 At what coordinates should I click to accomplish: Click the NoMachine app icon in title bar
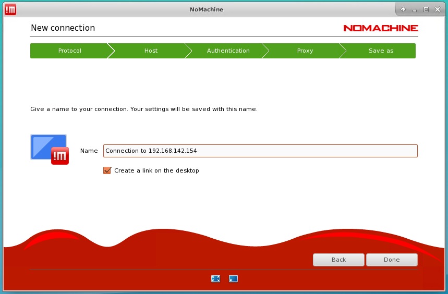point(10,9)
